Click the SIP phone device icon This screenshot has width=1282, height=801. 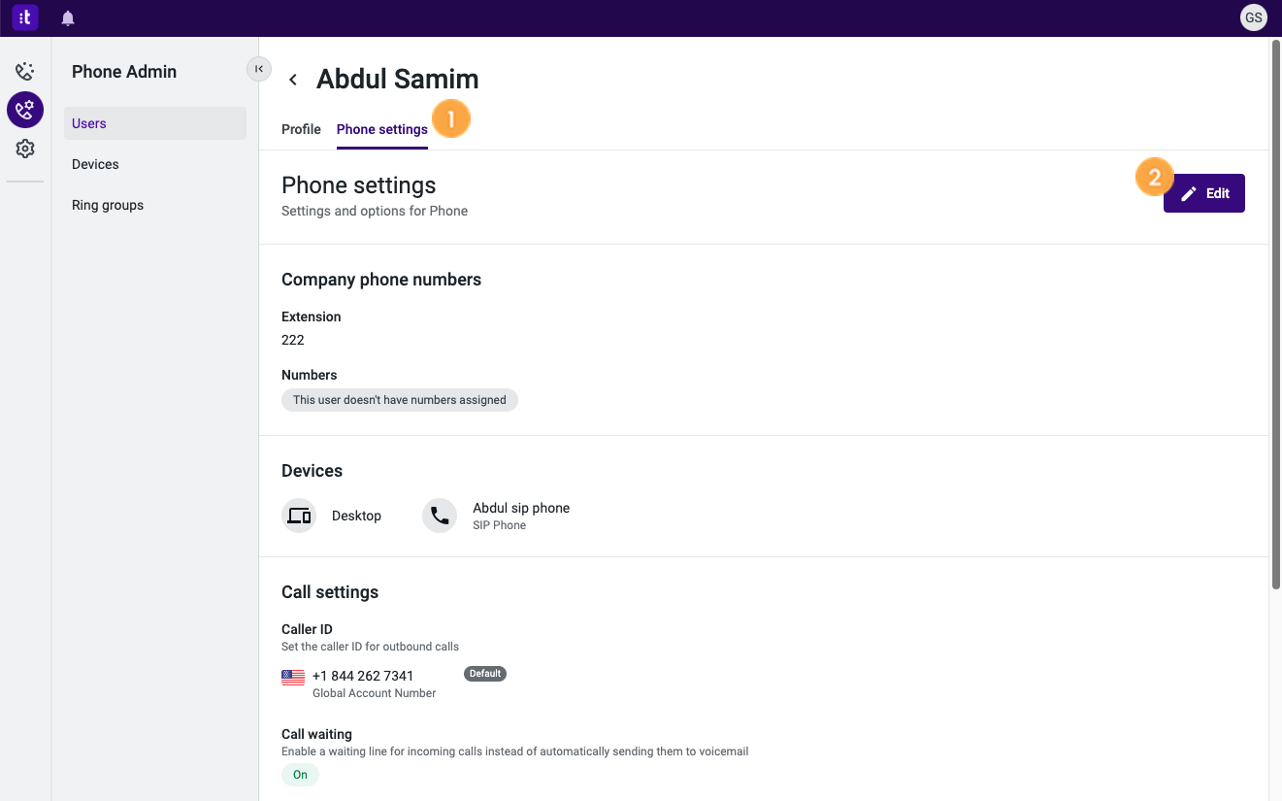[440, 516]
